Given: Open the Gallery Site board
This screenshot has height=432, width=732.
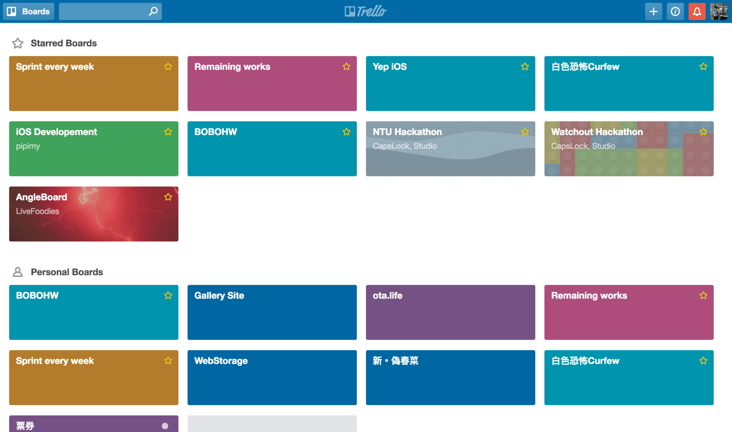Looking at the screenshot, I should [x=272, y=312].
